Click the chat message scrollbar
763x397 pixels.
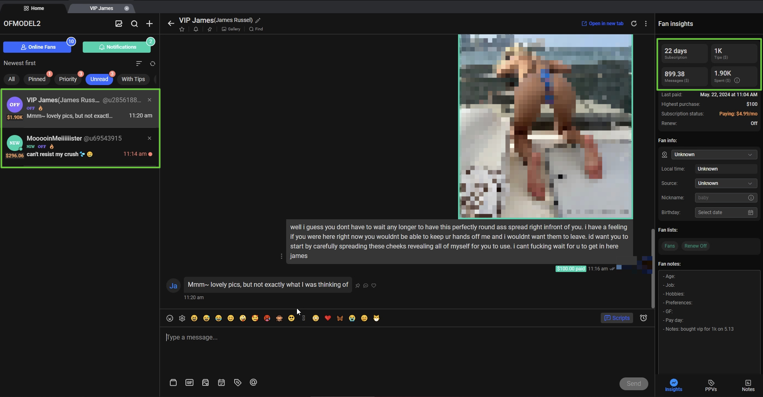tap(653, 268)
